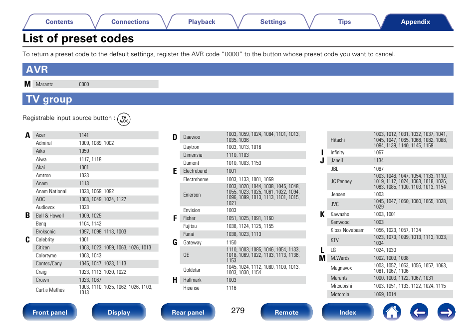476x335 pixels.
Task: Select the Daytron row
Action: (x=243, y=147)
